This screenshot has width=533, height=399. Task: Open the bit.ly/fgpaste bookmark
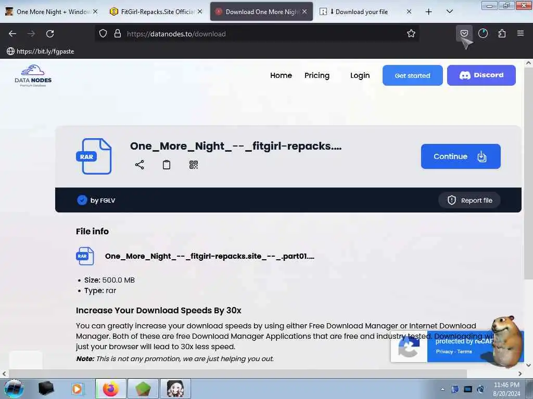pos(41,51)
